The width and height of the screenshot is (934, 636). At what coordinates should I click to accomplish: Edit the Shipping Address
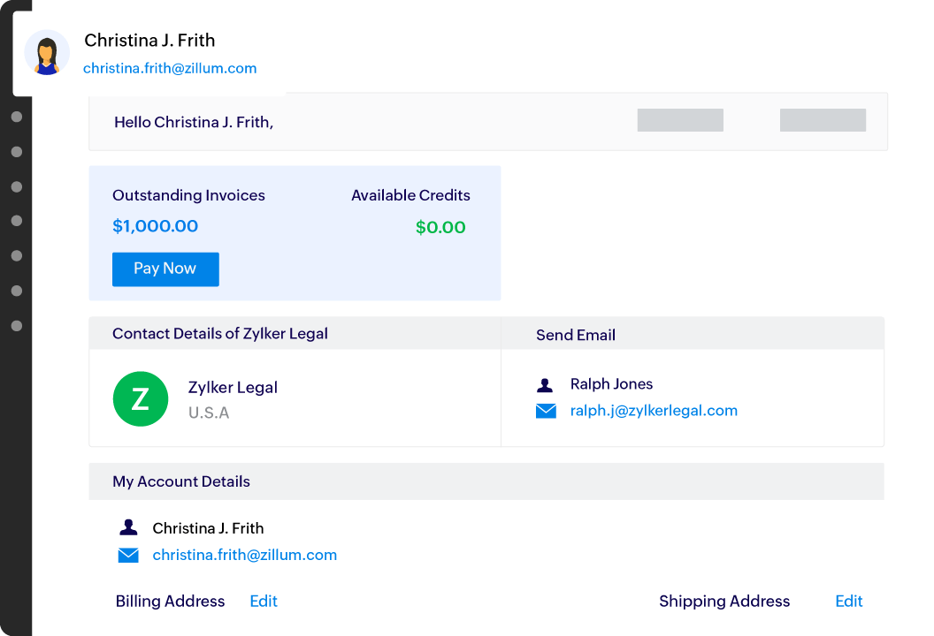pos(848,602)
